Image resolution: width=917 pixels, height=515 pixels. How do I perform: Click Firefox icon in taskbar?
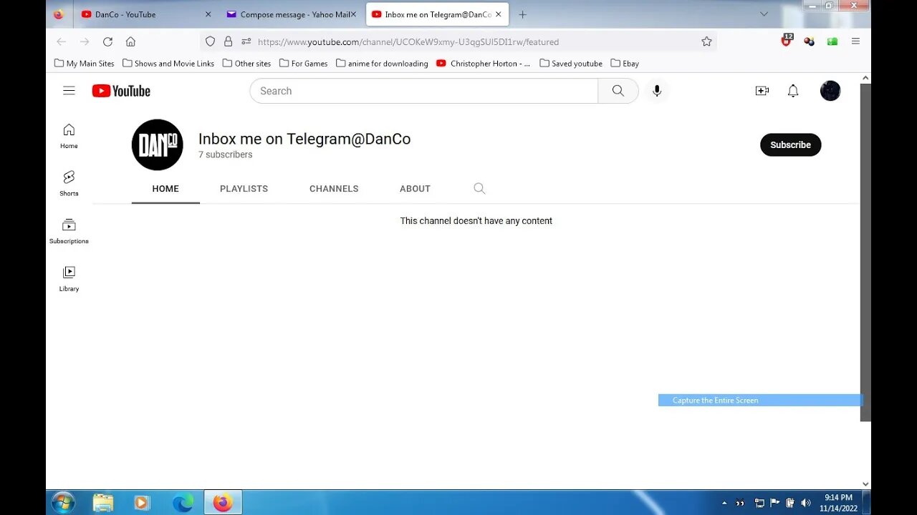(x=223, y=503)
